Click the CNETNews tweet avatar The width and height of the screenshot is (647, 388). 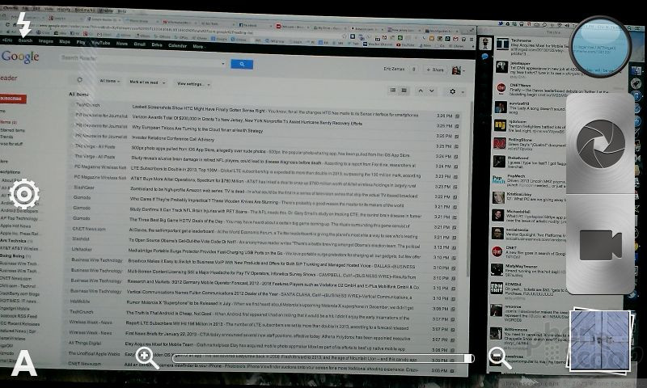501,88
